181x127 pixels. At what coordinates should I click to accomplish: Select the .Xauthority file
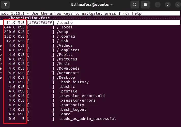[72, 105]
